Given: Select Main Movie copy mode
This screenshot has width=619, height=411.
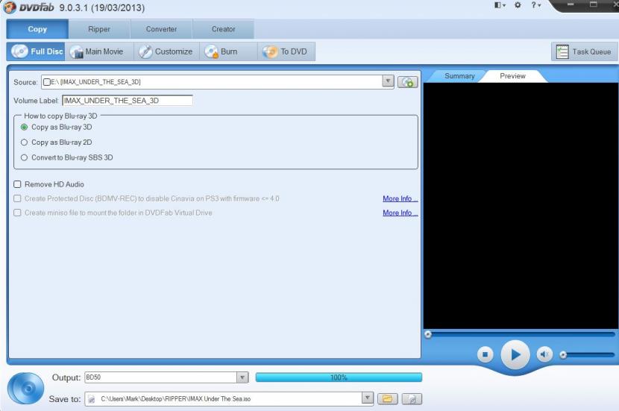Looking at the screenshot, I should tap(98, 51).
